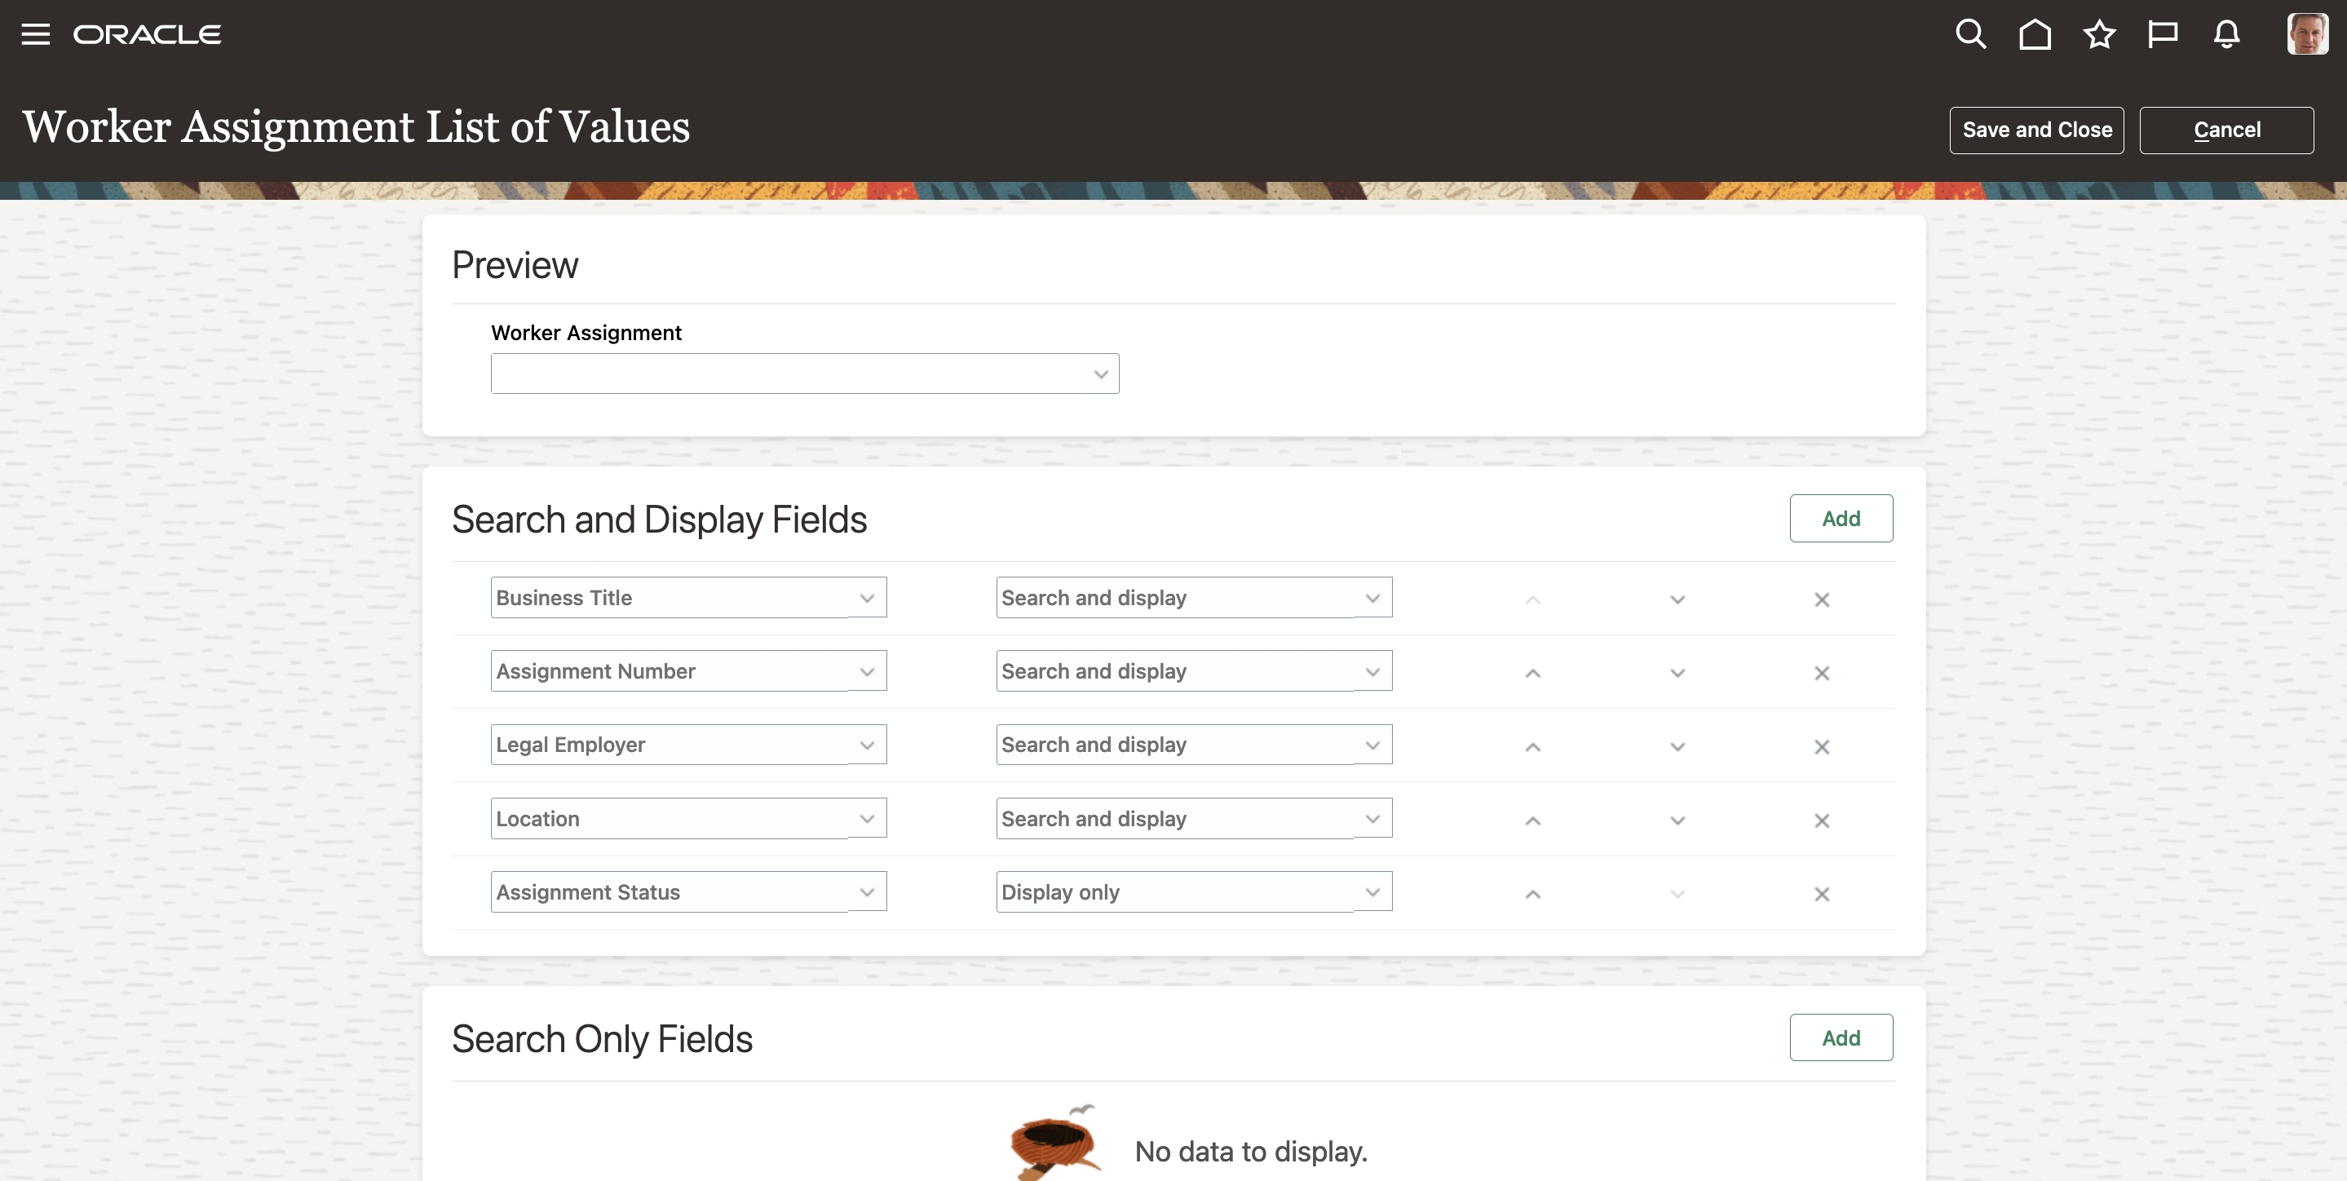The image size is (2347, 1181).
Task: Open the Business Title field dropdown
Action: 866,599
